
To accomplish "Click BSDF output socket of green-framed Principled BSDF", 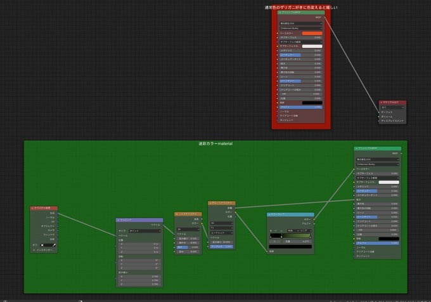I will click(x=401, y=154).
